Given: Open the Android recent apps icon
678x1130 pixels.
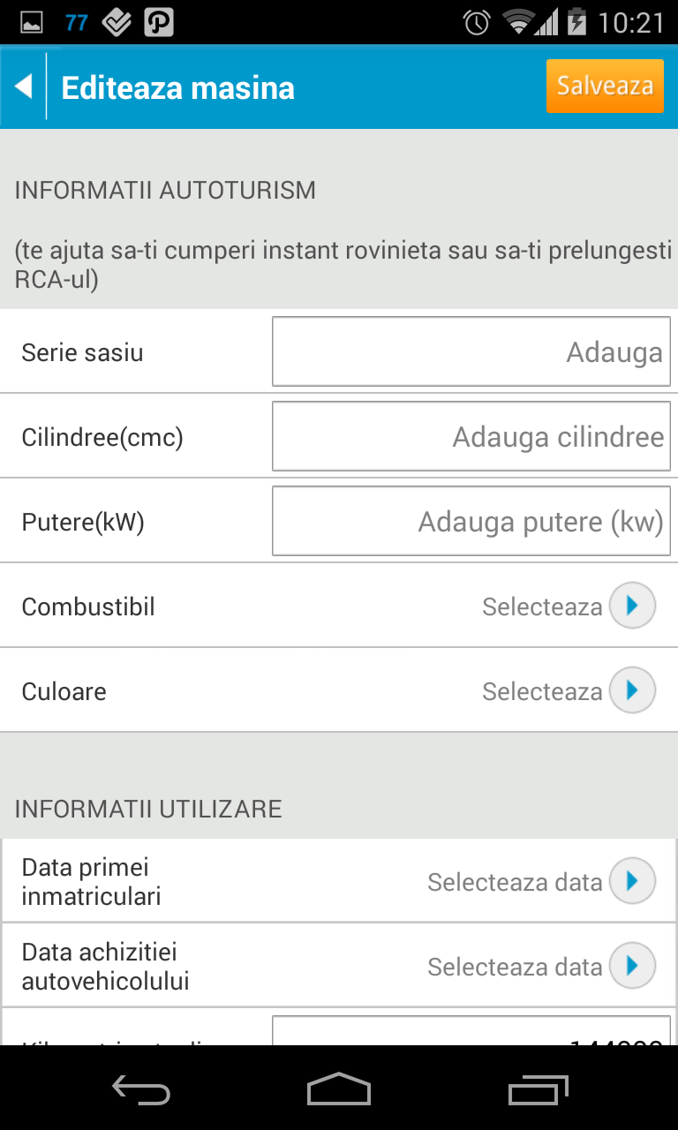Looking at the screenshot, I should click(x=539, y=1089).
